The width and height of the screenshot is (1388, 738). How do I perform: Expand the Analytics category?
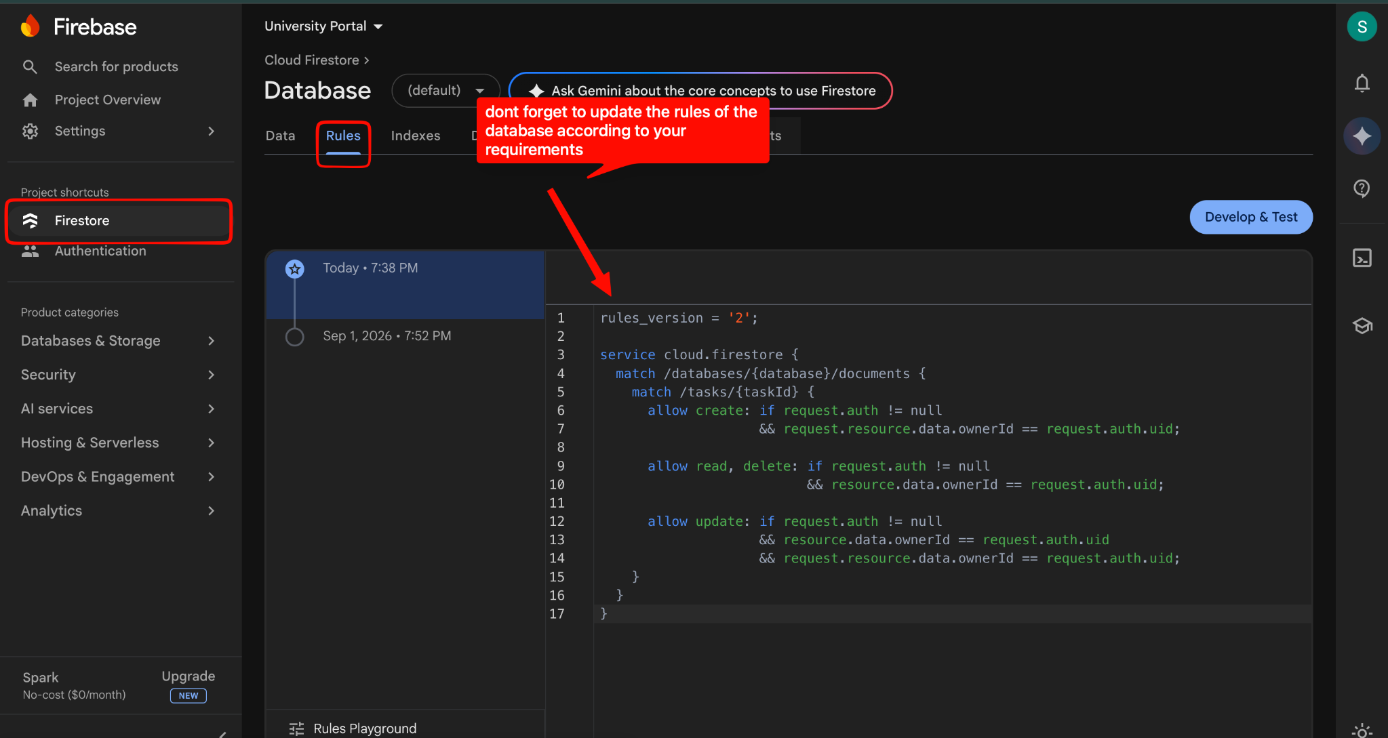118,510
